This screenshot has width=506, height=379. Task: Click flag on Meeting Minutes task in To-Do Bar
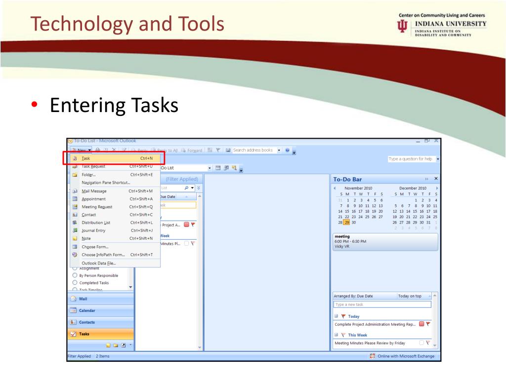pyautogui.click(x=428, y=343)
